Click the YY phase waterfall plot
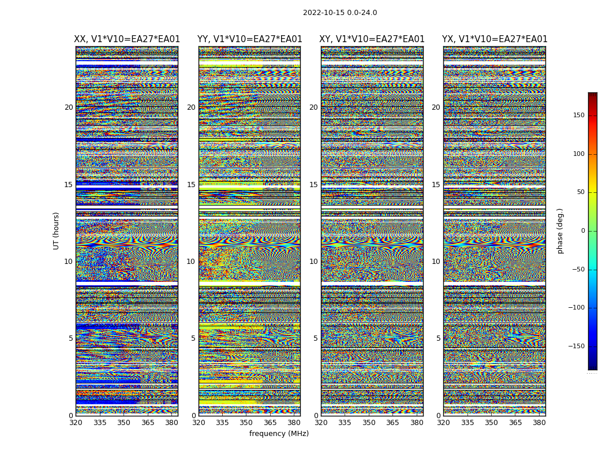 point(250,231)
